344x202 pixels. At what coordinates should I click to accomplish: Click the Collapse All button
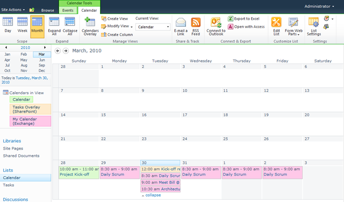point(70,26)
